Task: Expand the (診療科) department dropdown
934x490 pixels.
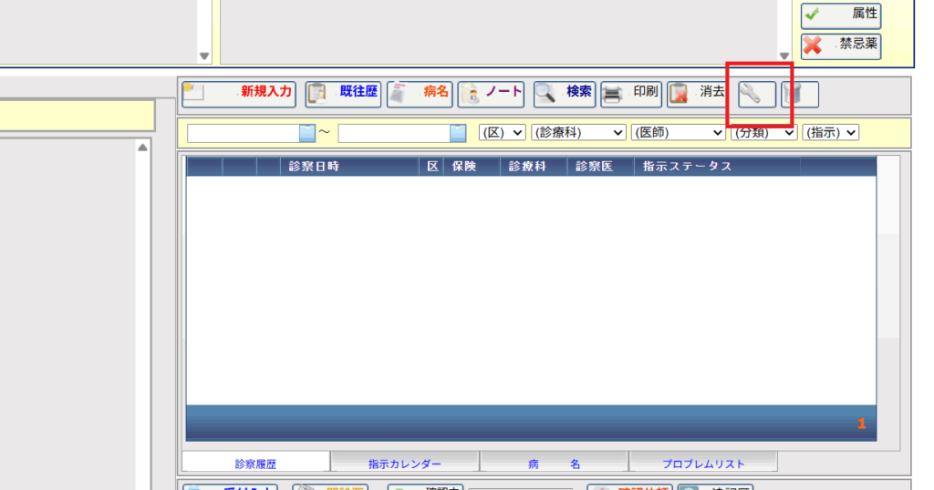Action: (578, 133)
